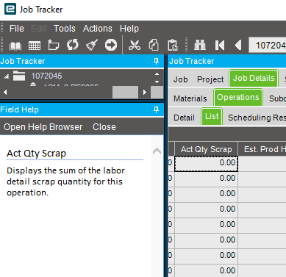The height and width of the screenshot is (277, 286).
Task: Click Open Help Browser
Action: click(x=43, y=127)
